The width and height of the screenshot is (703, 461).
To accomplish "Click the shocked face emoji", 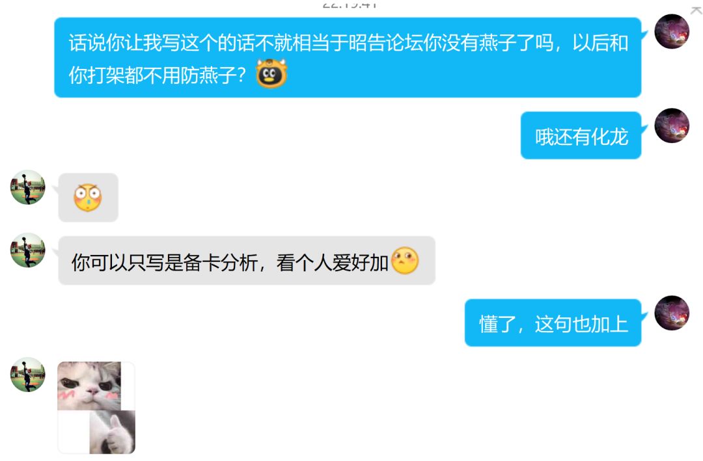I will point(88,198).
